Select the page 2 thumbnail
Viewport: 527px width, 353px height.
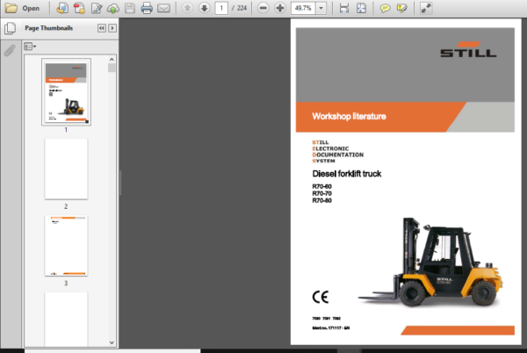point(66,169)
